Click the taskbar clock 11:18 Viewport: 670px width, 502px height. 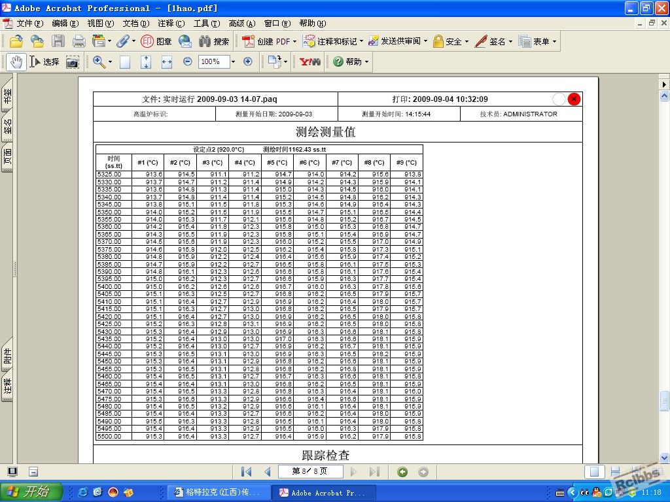(x=651, y=492)
